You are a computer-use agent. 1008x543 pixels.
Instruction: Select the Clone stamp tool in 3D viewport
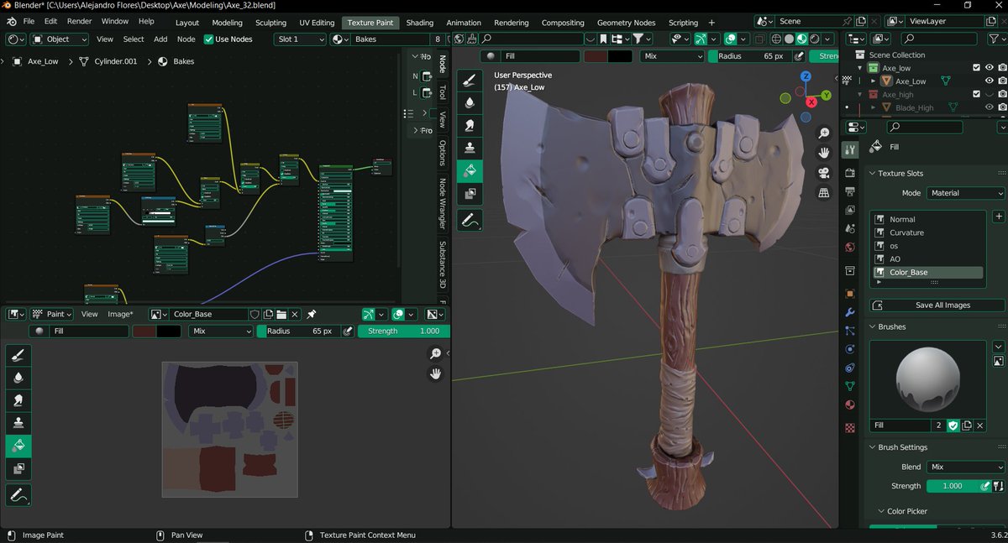click(x=470, y=149)
